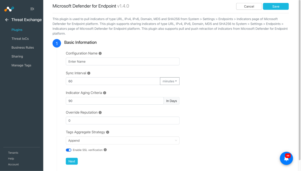The width and height of the screenshot is (301, 171).
Task: Open Plugins in the sidebar
Action: [x=17, y=30]
